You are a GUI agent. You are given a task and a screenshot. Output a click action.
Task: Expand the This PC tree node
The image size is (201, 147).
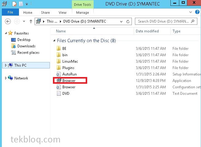coord(6,65)
